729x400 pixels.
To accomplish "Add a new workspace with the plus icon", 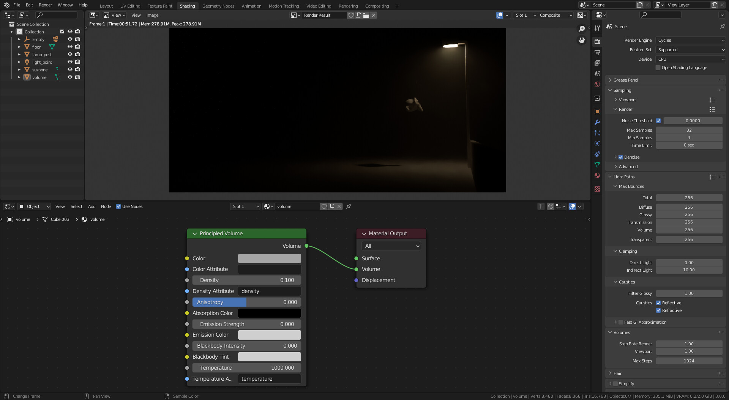I will click(397, 6).
